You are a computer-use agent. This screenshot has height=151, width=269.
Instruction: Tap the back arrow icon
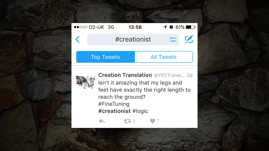click(x=77, y=39)
